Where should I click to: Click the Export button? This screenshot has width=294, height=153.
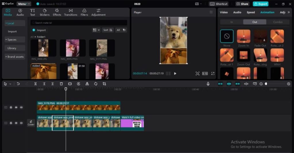click(260, 4)
